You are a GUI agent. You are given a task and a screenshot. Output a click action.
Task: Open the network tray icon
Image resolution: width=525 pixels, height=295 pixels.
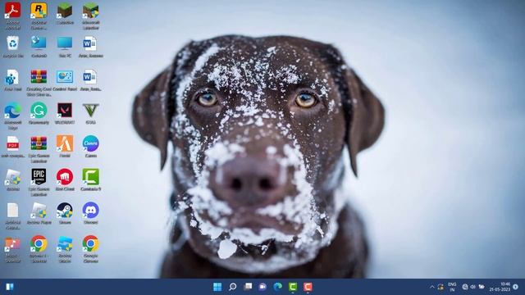click(x=465, y=287)
